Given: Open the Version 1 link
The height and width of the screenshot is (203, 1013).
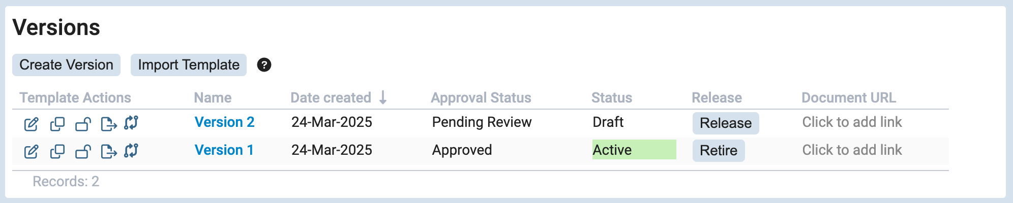Looking at the screenshot, I should 224,150.
